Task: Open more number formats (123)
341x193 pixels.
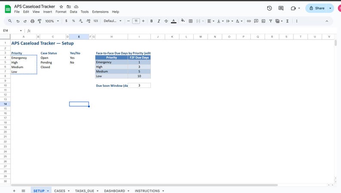Action: [x=96, y=21]
